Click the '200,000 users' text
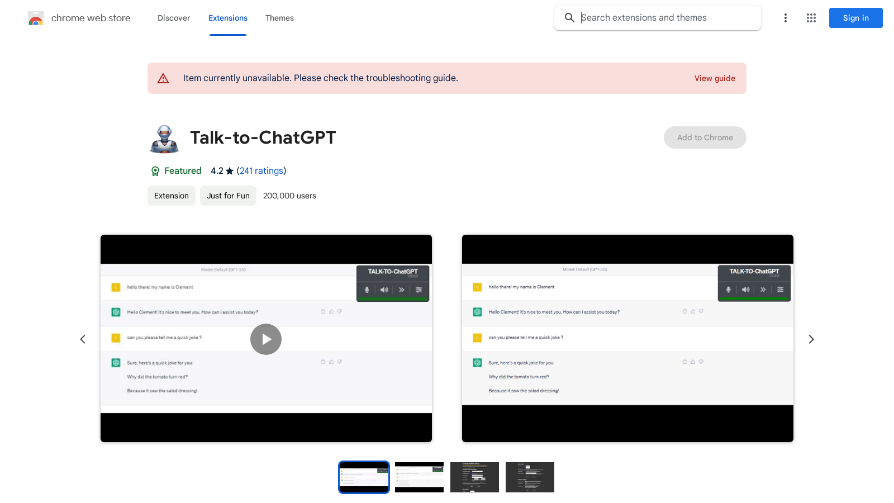894x503 pixels. coord(289,196)
